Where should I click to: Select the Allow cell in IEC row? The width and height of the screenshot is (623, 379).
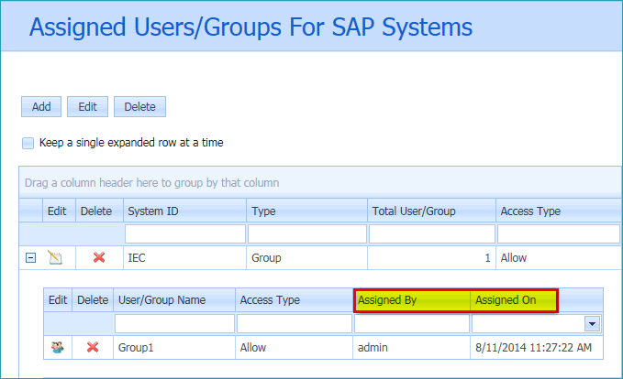[x=559, y=257]
